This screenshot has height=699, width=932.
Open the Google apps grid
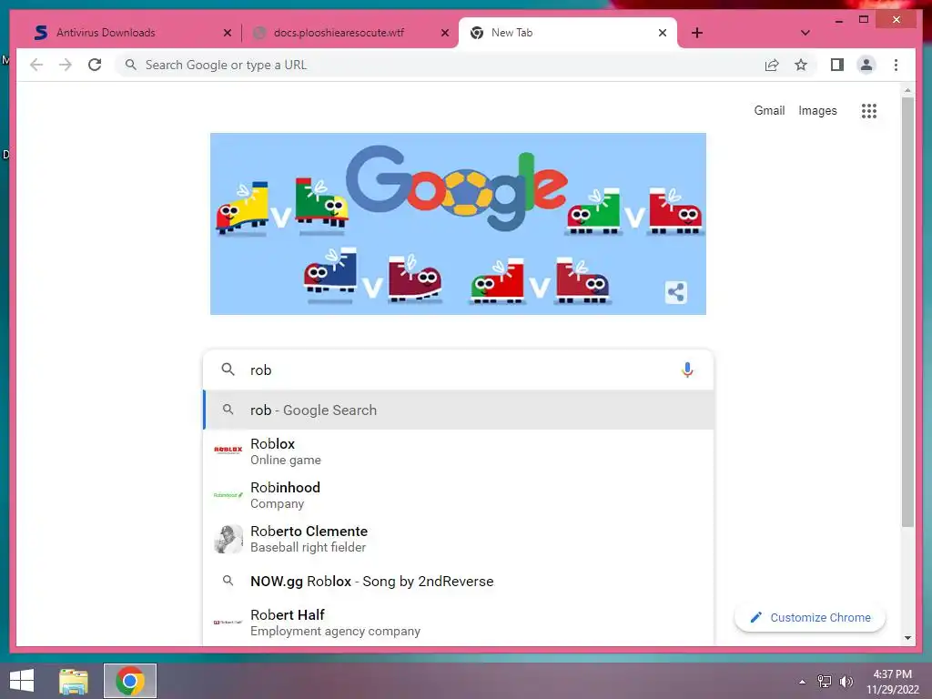(869, 110)
